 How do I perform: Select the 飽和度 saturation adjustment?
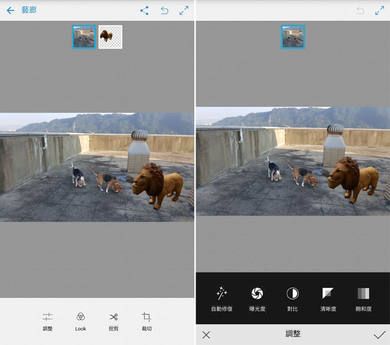(363, 299)
